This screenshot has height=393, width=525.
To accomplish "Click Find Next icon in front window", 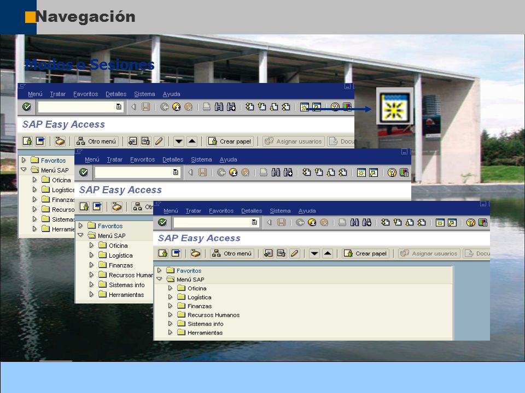I will [x=367, y=222].
